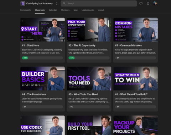Click the 0% progress bar of Common Mistakes

136,58
